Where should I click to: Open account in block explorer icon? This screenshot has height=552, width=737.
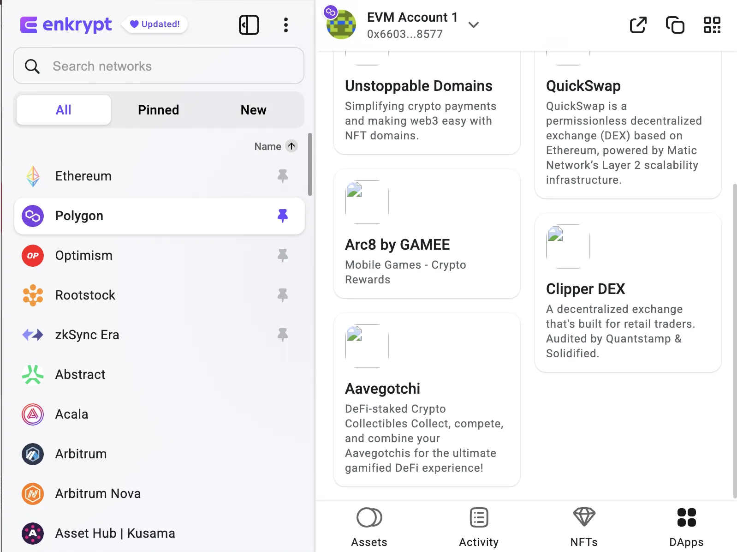(x=638, y=25)
